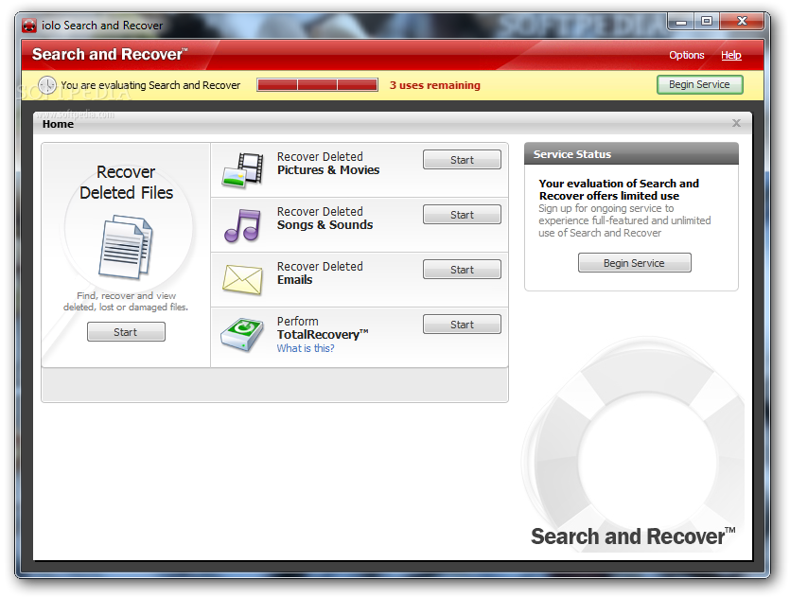Click 'Find, recover and view deleted' description
Image resolution: width=790 pixels, height=598 pixels.
126,301
